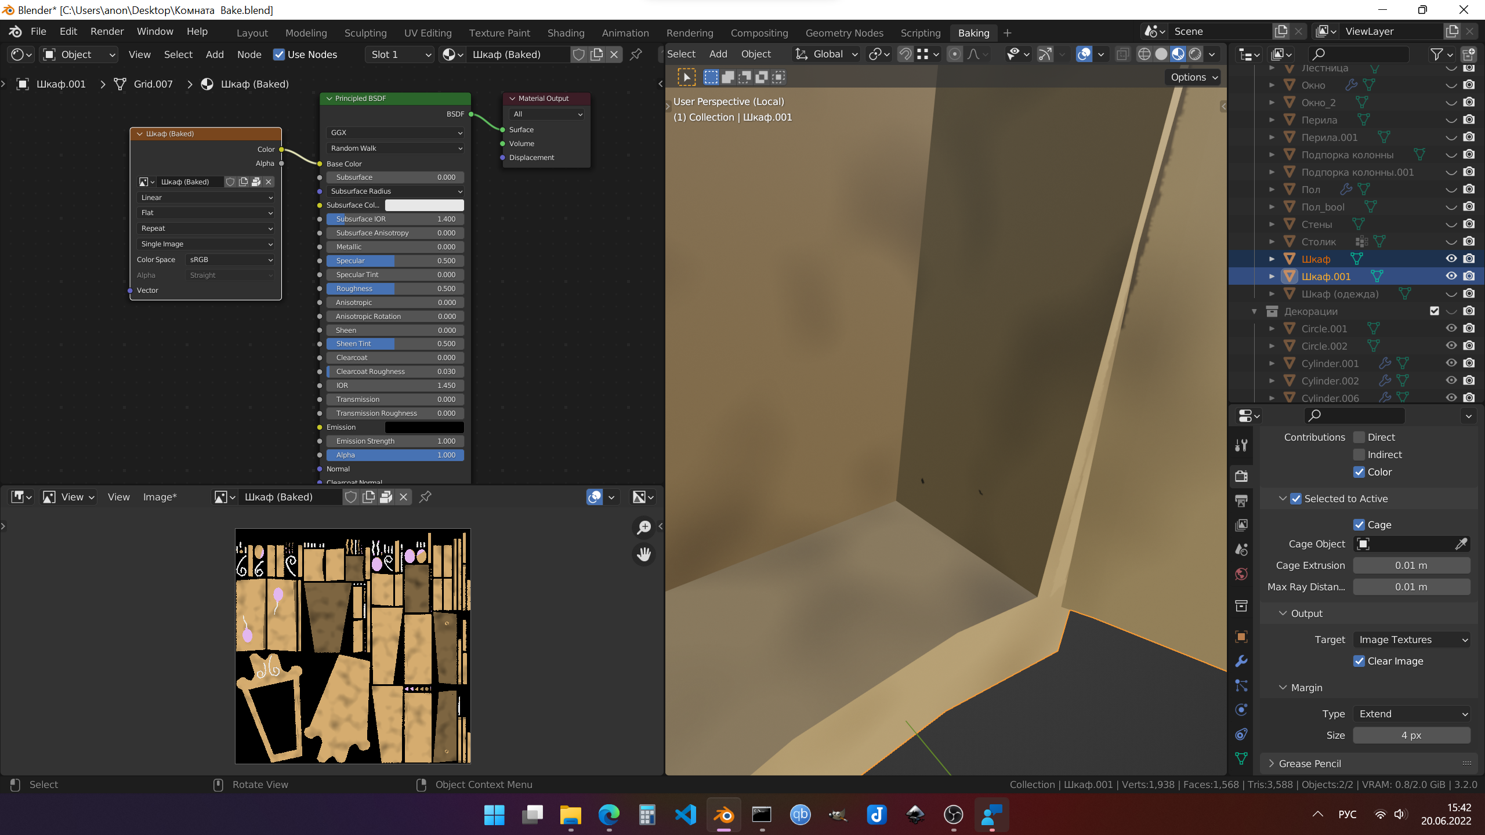Select Шкаф (одежда) in the outliner
1485x835 pixels.
[1339, 294]
